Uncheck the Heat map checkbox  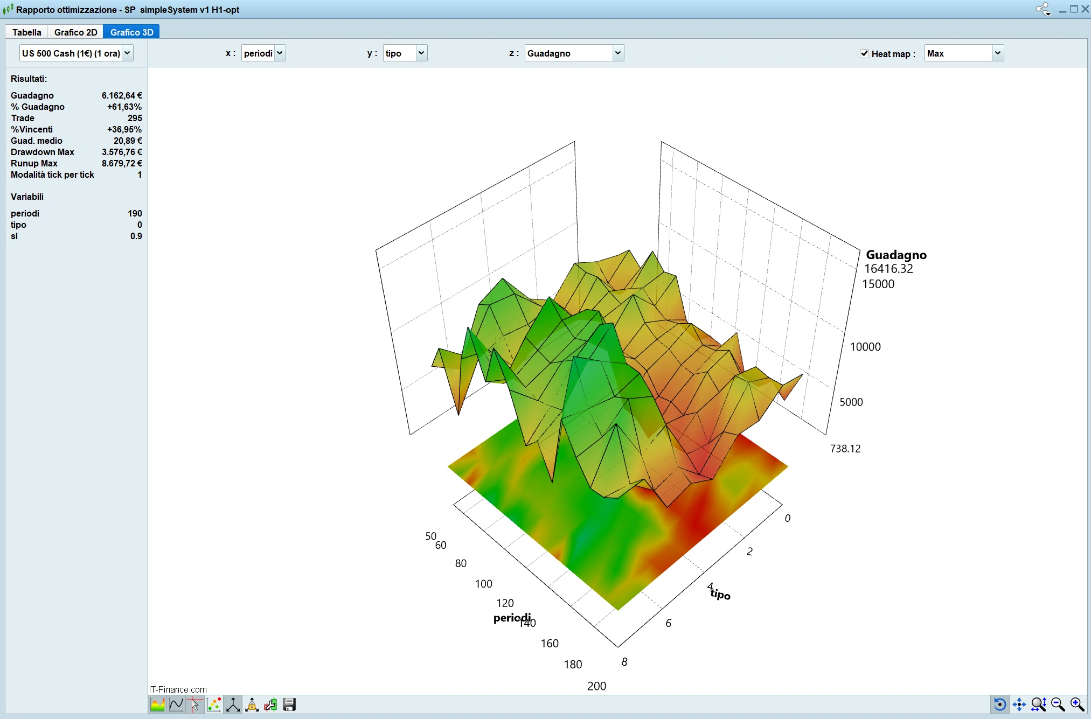click(864, 53)
